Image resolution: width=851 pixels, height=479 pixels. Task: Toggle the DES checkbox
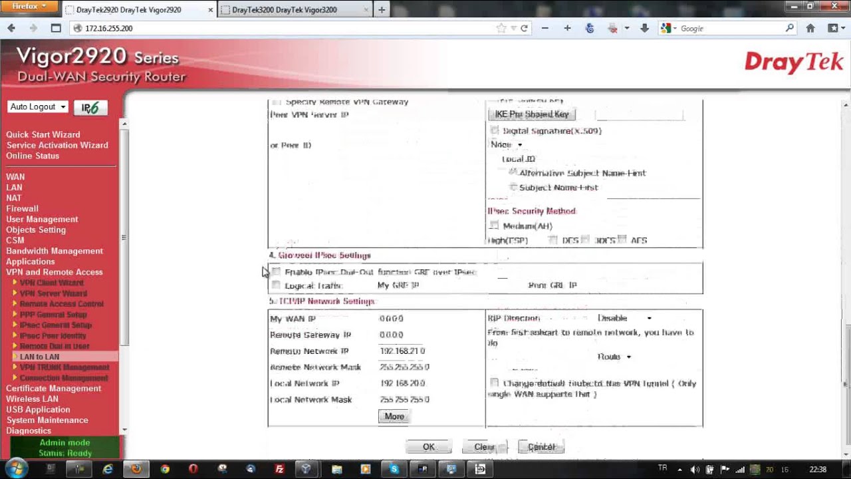(552, 239)
